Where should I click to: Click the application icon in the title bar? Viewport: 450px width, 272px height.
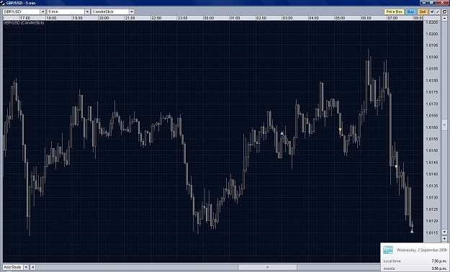(x=3, y=3)
